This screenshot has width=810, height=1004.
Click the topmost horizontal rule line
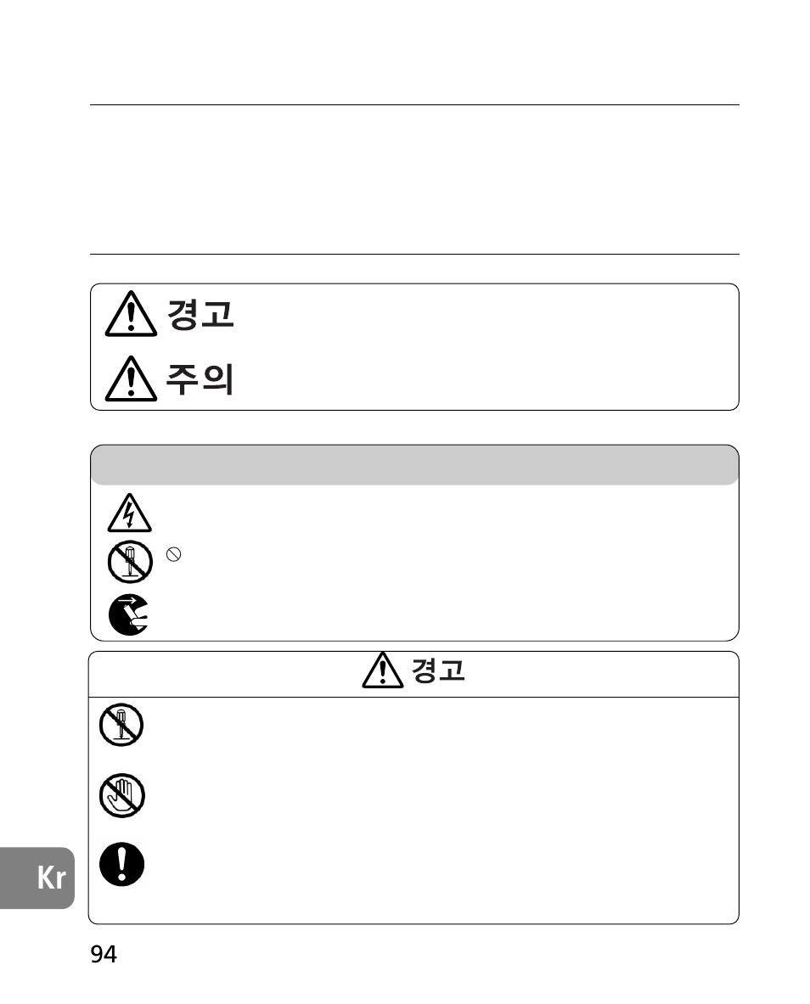pos(414,105)
